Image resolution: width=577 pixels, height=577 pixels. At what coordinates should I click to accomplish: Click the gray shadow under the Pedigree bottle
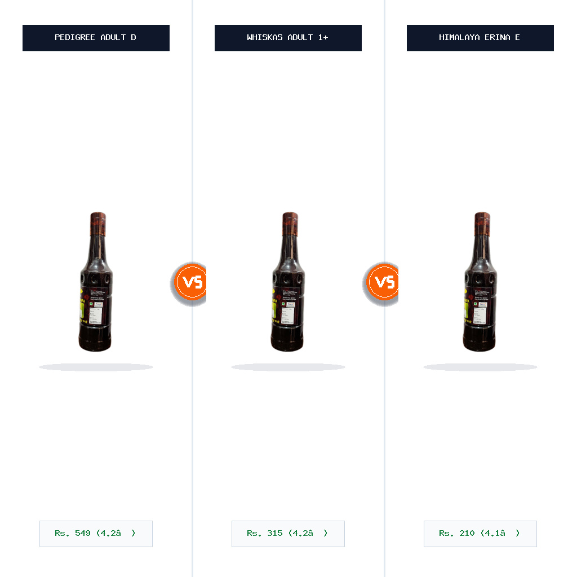96,367
